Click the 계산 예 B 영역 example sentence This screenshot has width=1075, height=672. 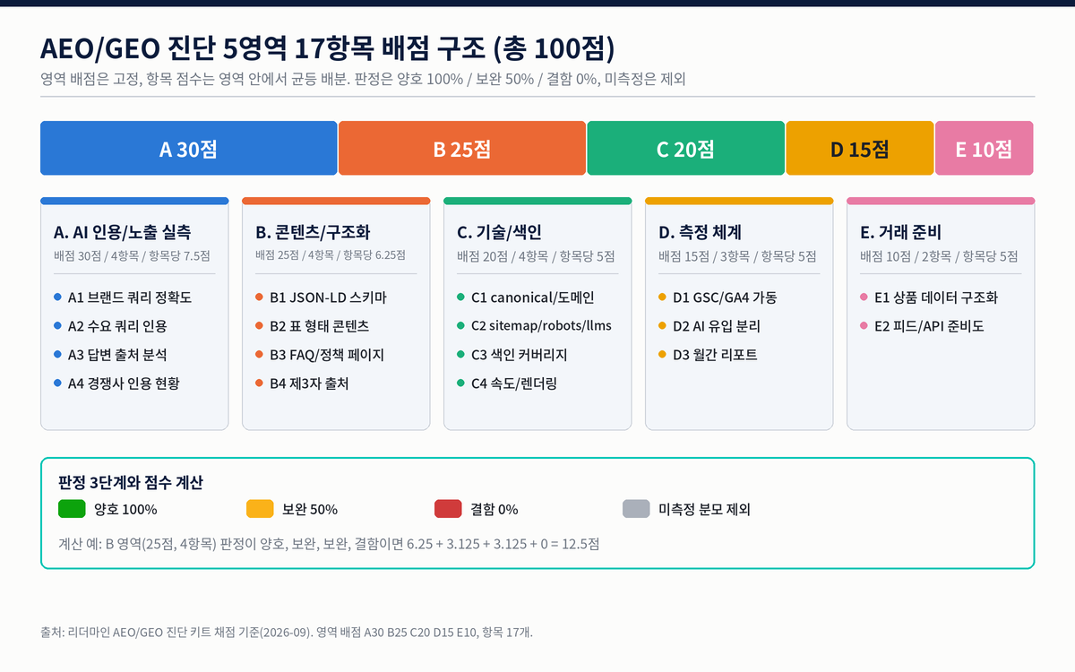point(329,543)
